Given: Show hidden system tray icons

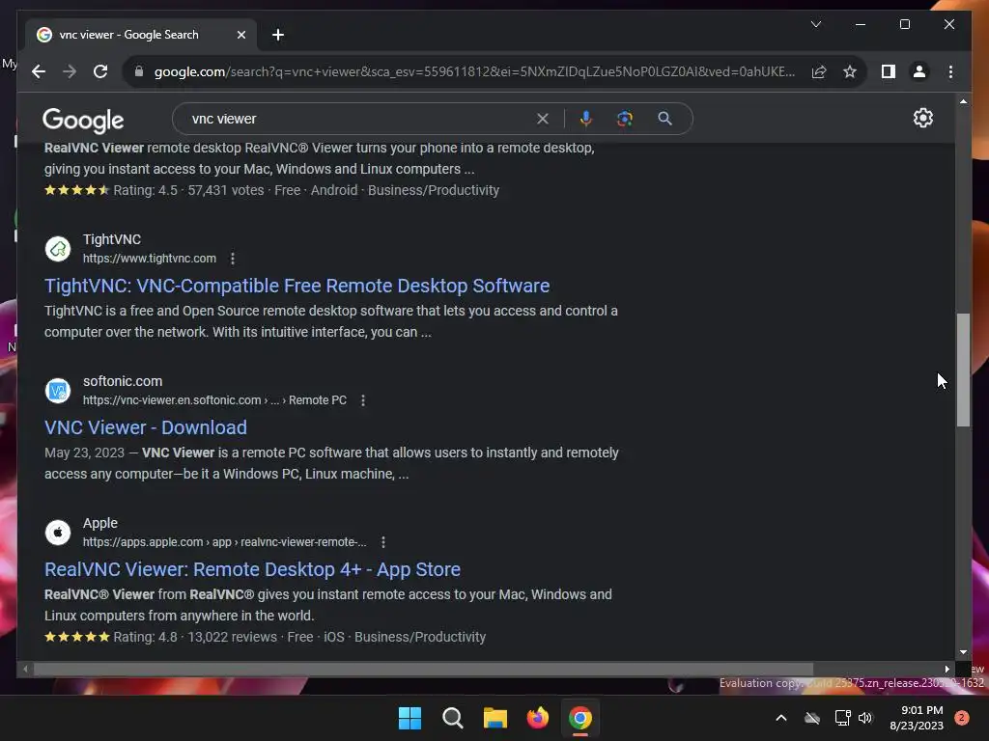Looking at the screenshot, I should [x=780, y=718].
